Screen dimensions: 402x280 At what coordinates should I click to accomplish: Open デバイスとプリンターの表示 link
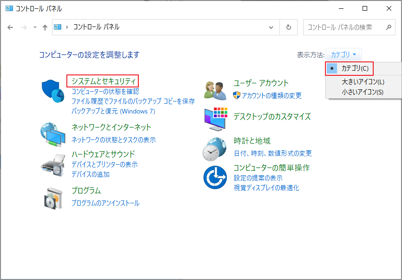[104, 164]
